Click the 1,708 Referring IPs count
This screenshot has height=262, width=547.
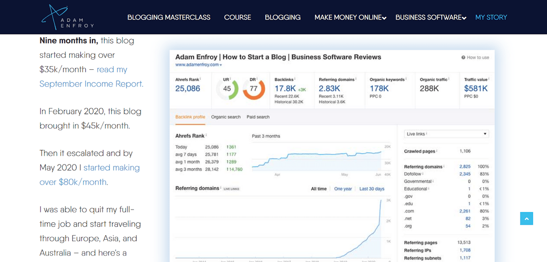click(x=465, y=250)
